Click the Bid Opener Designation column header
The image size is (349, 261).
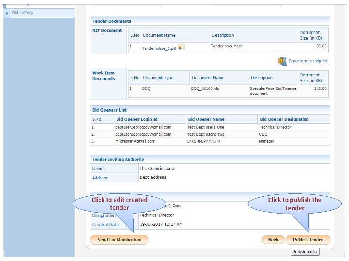point(284,119)
